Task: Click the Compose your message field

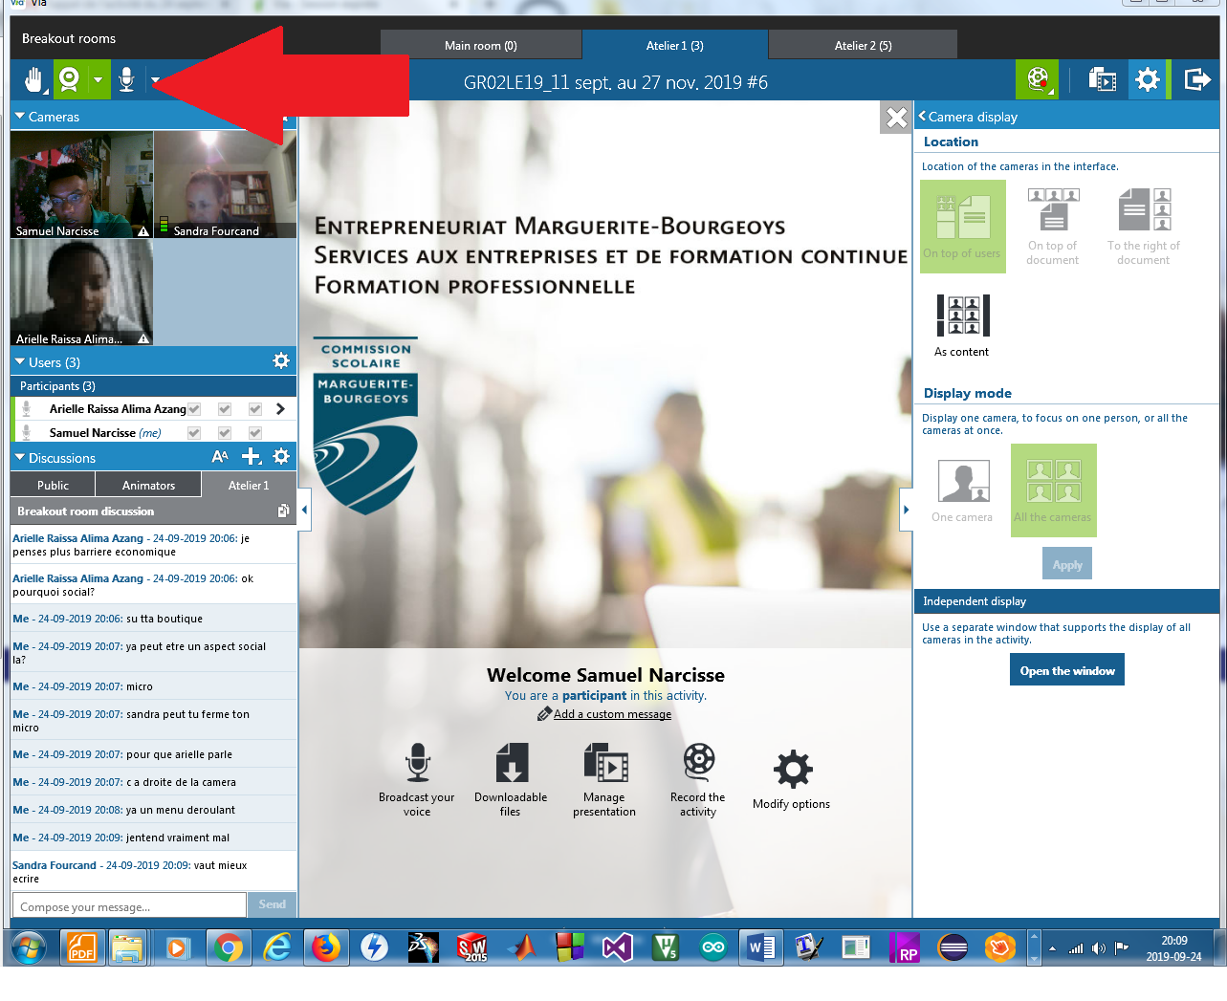Action: point(129,906)
